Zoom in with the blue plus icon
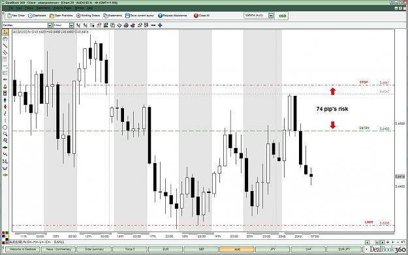The height and width of the screenshot is (255, 408). [x=160, y=25]
